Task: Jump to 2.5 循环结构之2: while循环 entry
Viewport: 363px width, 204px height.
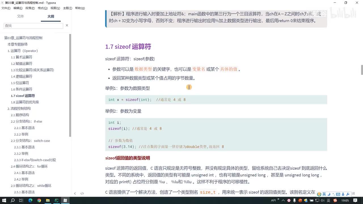Action: pyautogui.click(x=31, y=186)
